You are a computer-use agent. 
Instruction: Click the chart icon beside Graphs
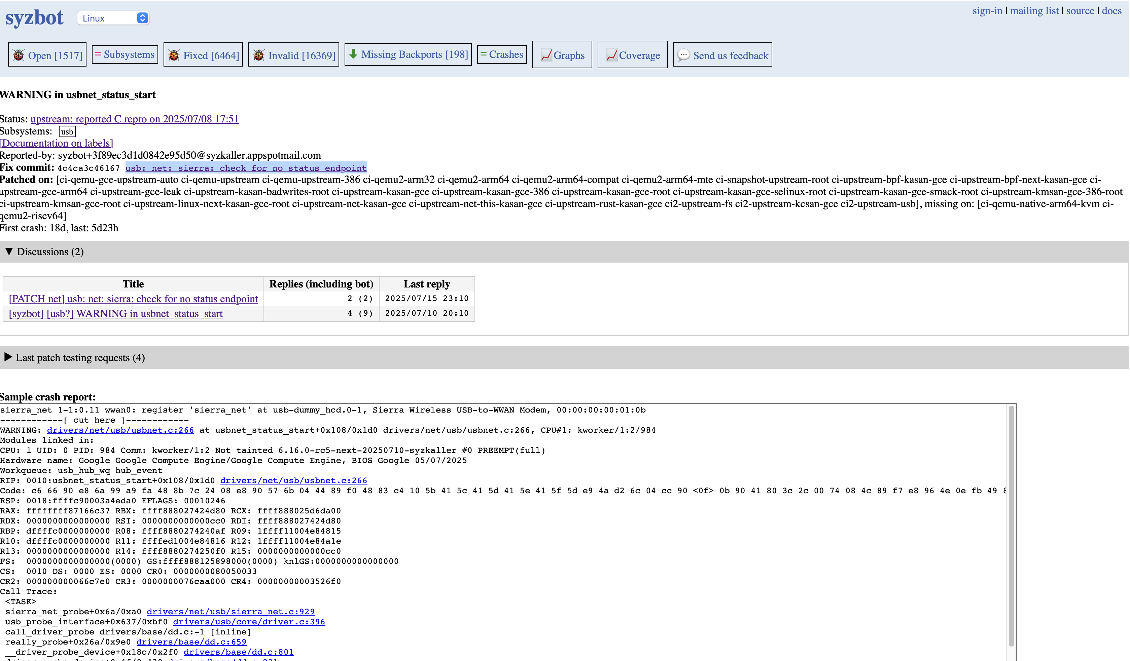(x=546, y=55)
